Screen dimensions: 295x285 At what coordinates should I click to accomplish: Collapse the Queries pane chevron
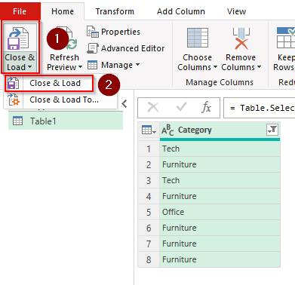(x=124, y=103)
